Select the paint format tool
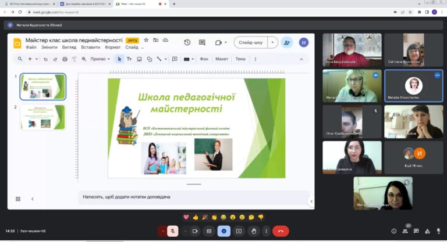 (x=74, y=59)
